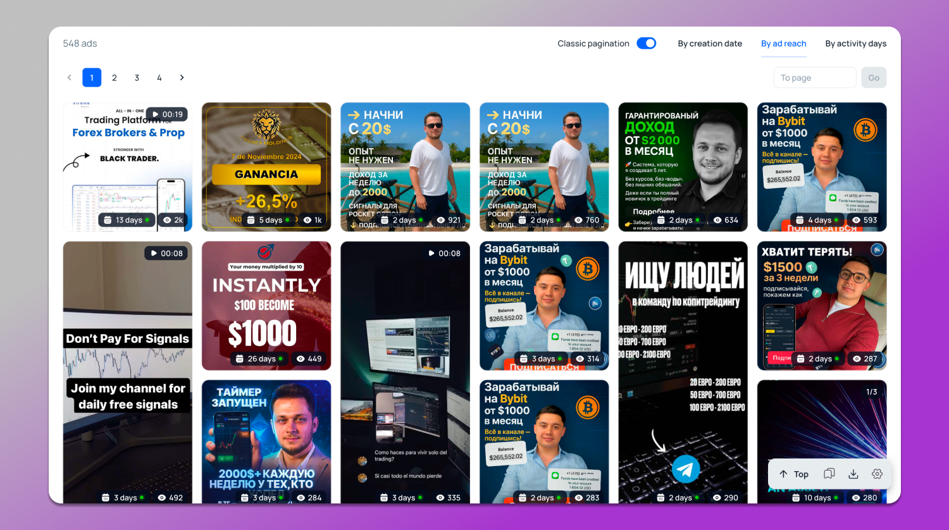Click calendar icon on 26 days ad

240,359
